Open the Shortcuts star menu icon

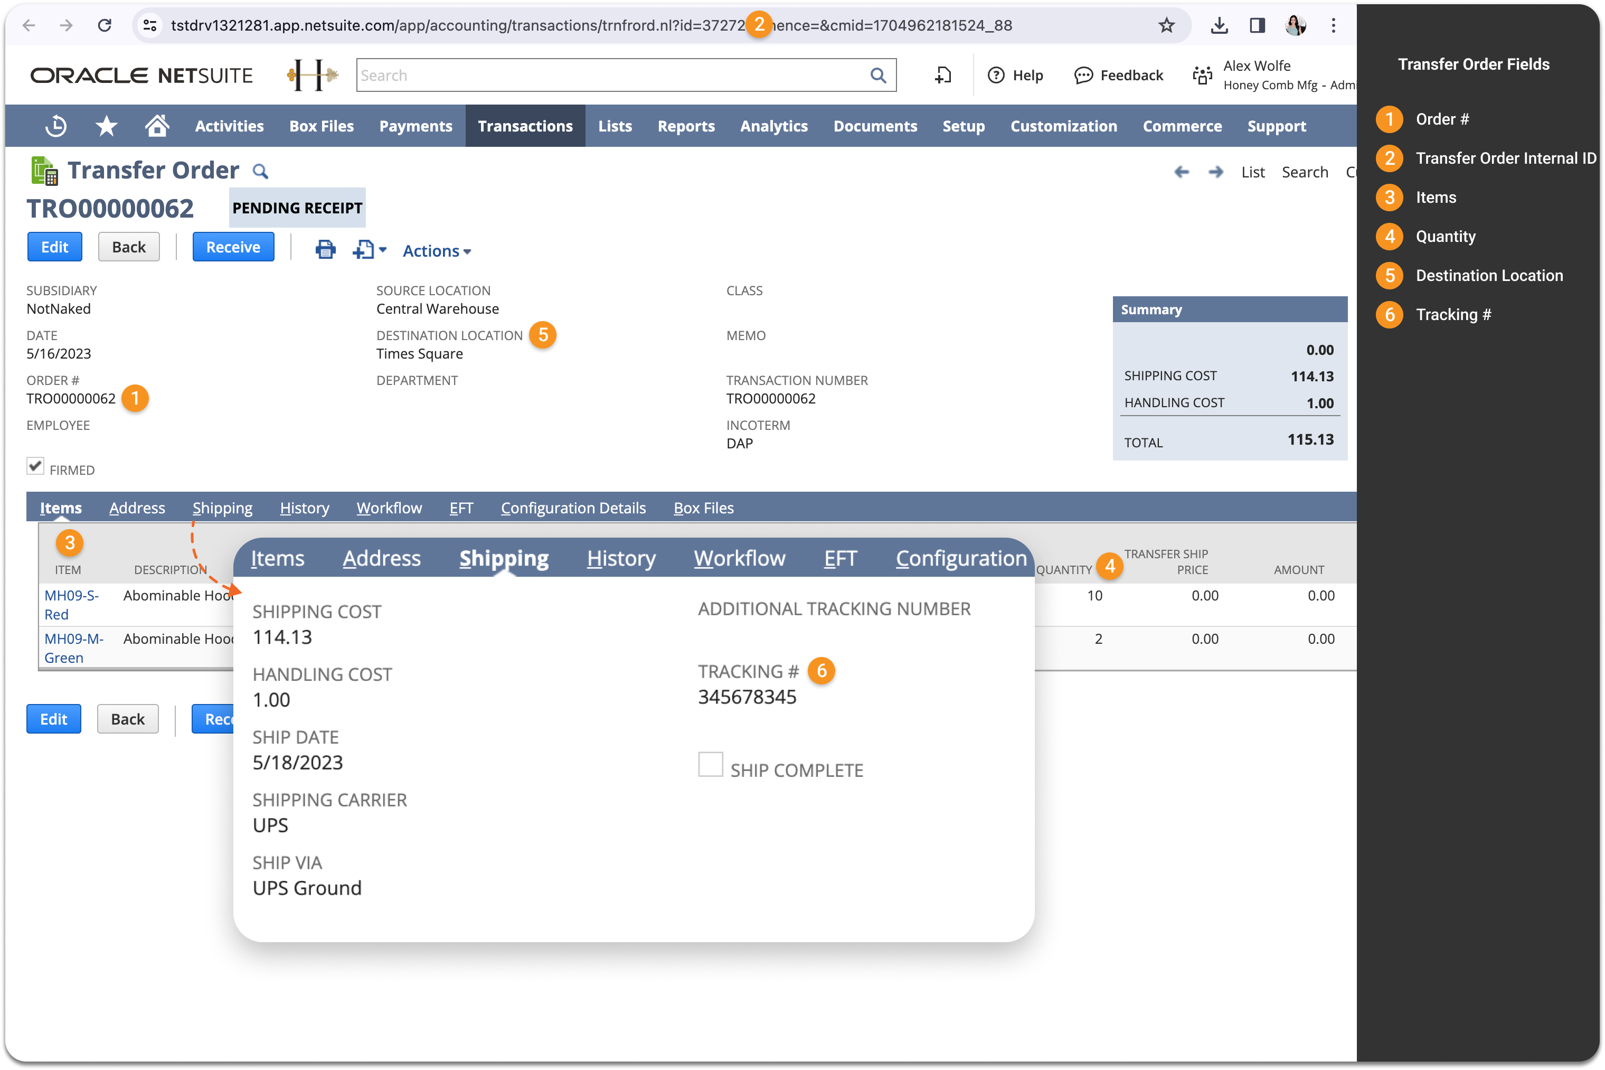[x=107, y=126]
